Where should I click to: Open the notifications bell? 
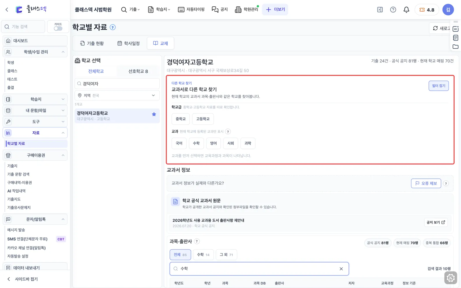(x=406, y=10)
